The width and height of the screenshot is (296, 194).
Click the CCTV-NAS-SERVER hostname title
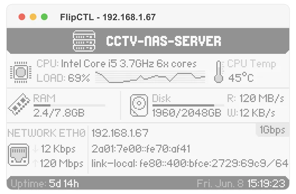(163, 41)
